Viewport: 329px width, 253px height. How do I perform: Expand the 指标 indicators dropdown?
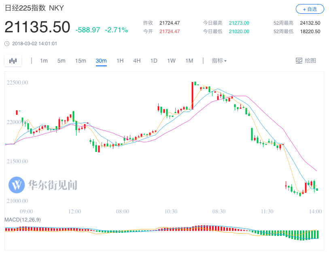219,61
